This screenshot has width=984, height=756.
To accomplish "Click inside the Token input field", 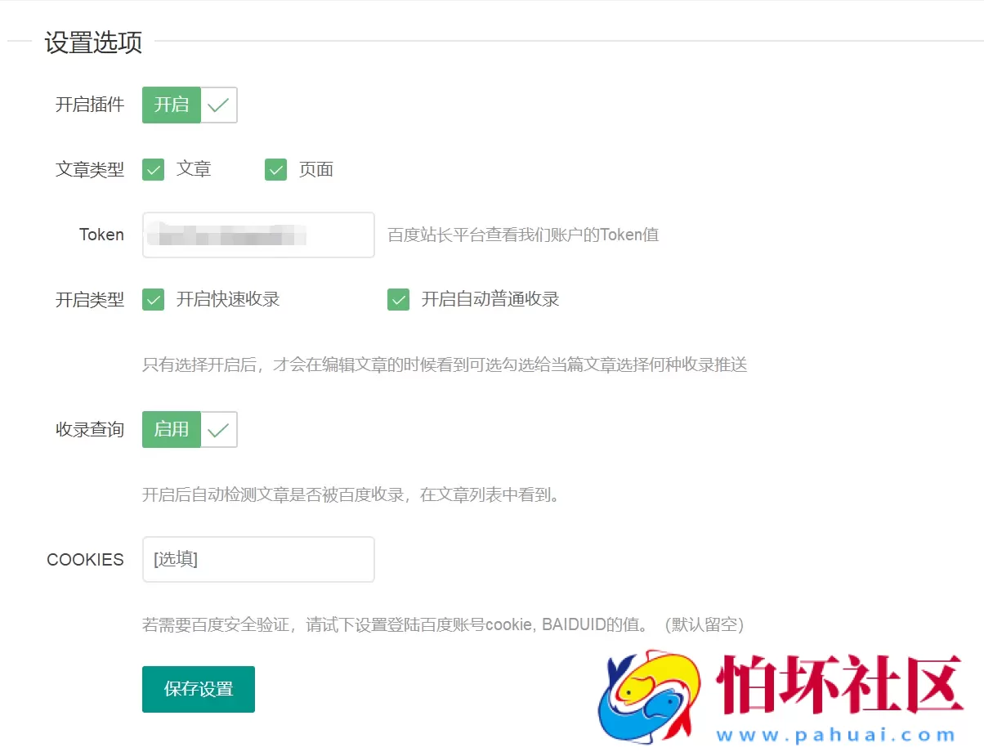I will click(x=257, y=235).
